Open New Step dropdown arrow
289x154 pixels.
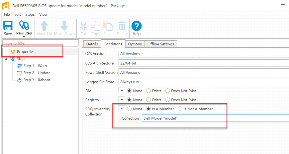coord(24,37)
